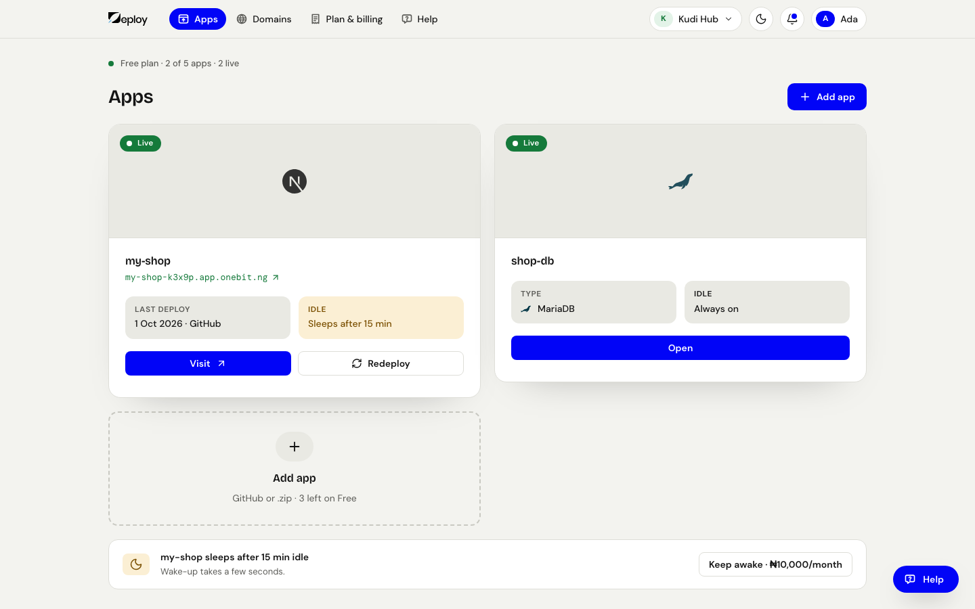Click 'Wake-up takes a few seconds.' text

tap(223, 572)
